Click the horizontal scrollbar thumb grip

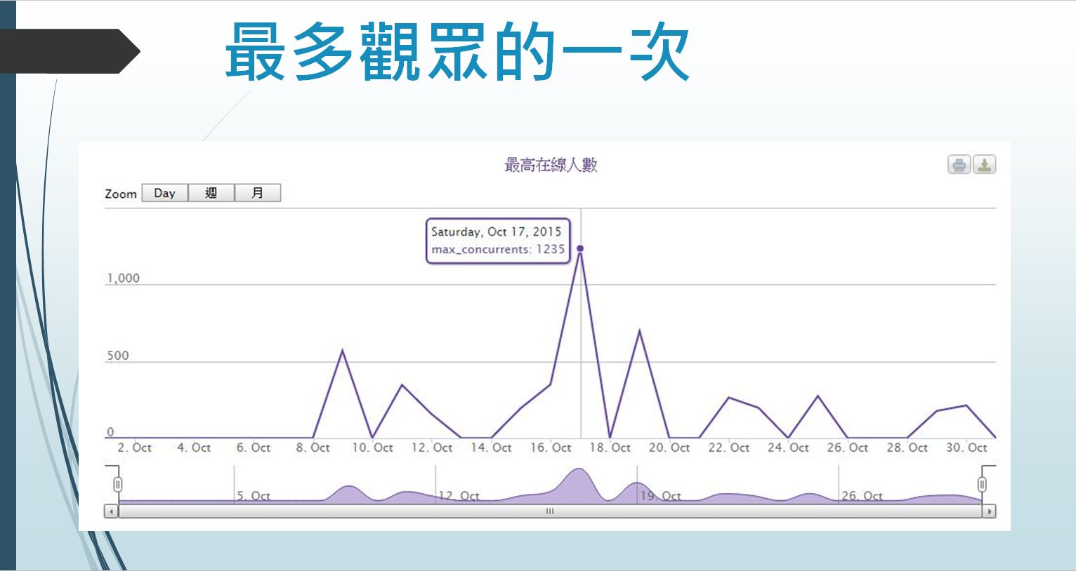click(550, 511)
